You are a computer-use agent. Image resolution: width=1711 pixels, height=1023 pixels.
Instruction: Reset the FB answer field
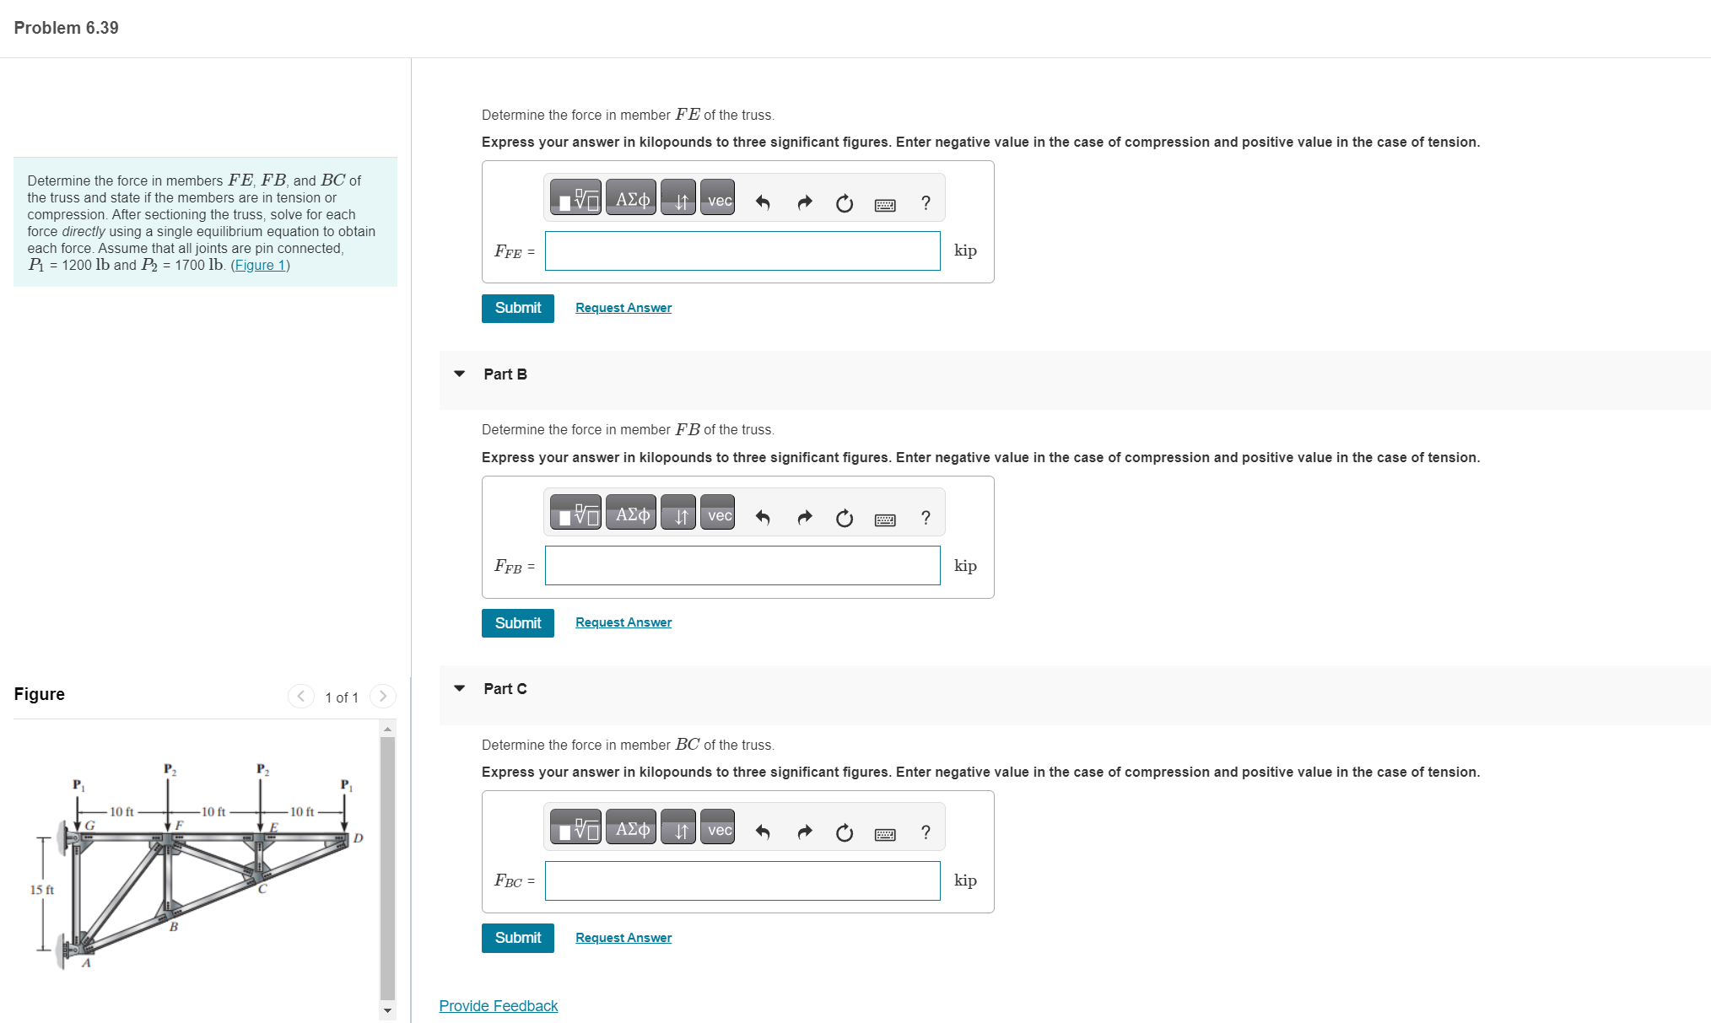point(845,518)
